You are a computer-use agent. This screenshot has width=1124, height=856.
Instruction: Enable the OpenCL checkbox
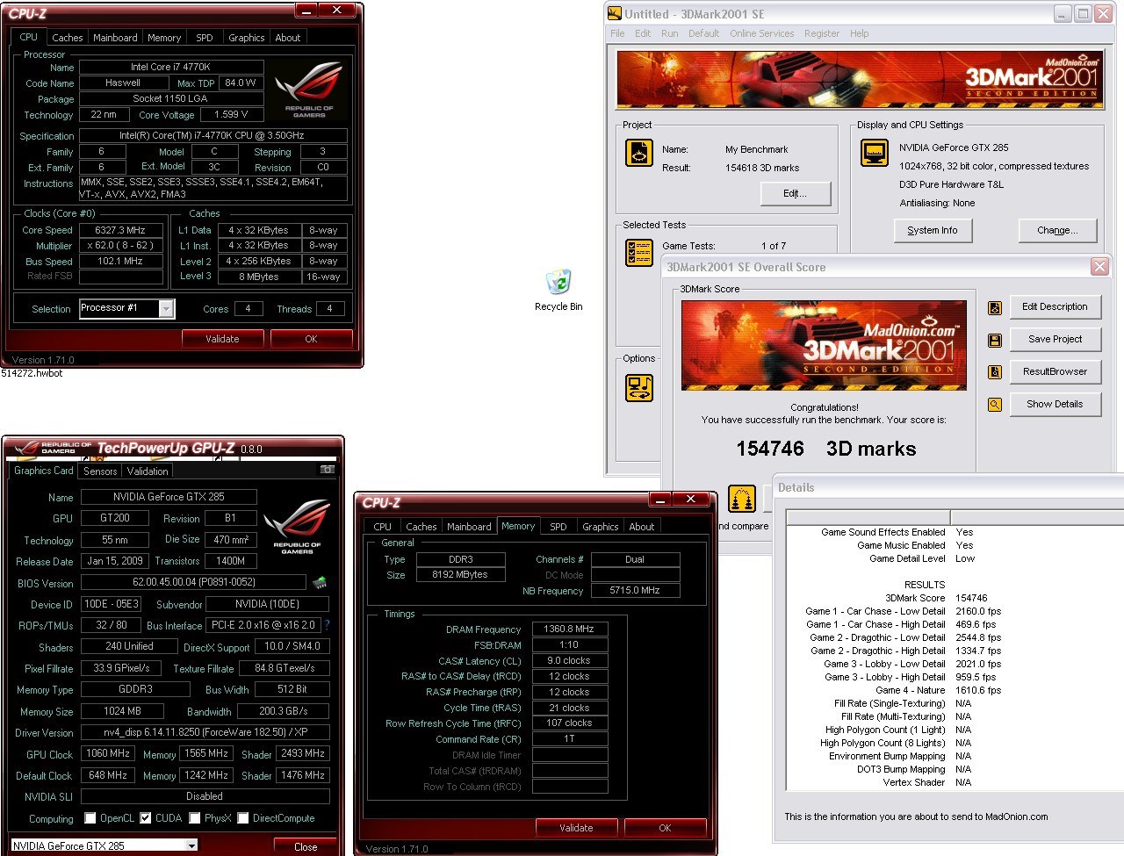pyautogui.click(x=90, y=818)
